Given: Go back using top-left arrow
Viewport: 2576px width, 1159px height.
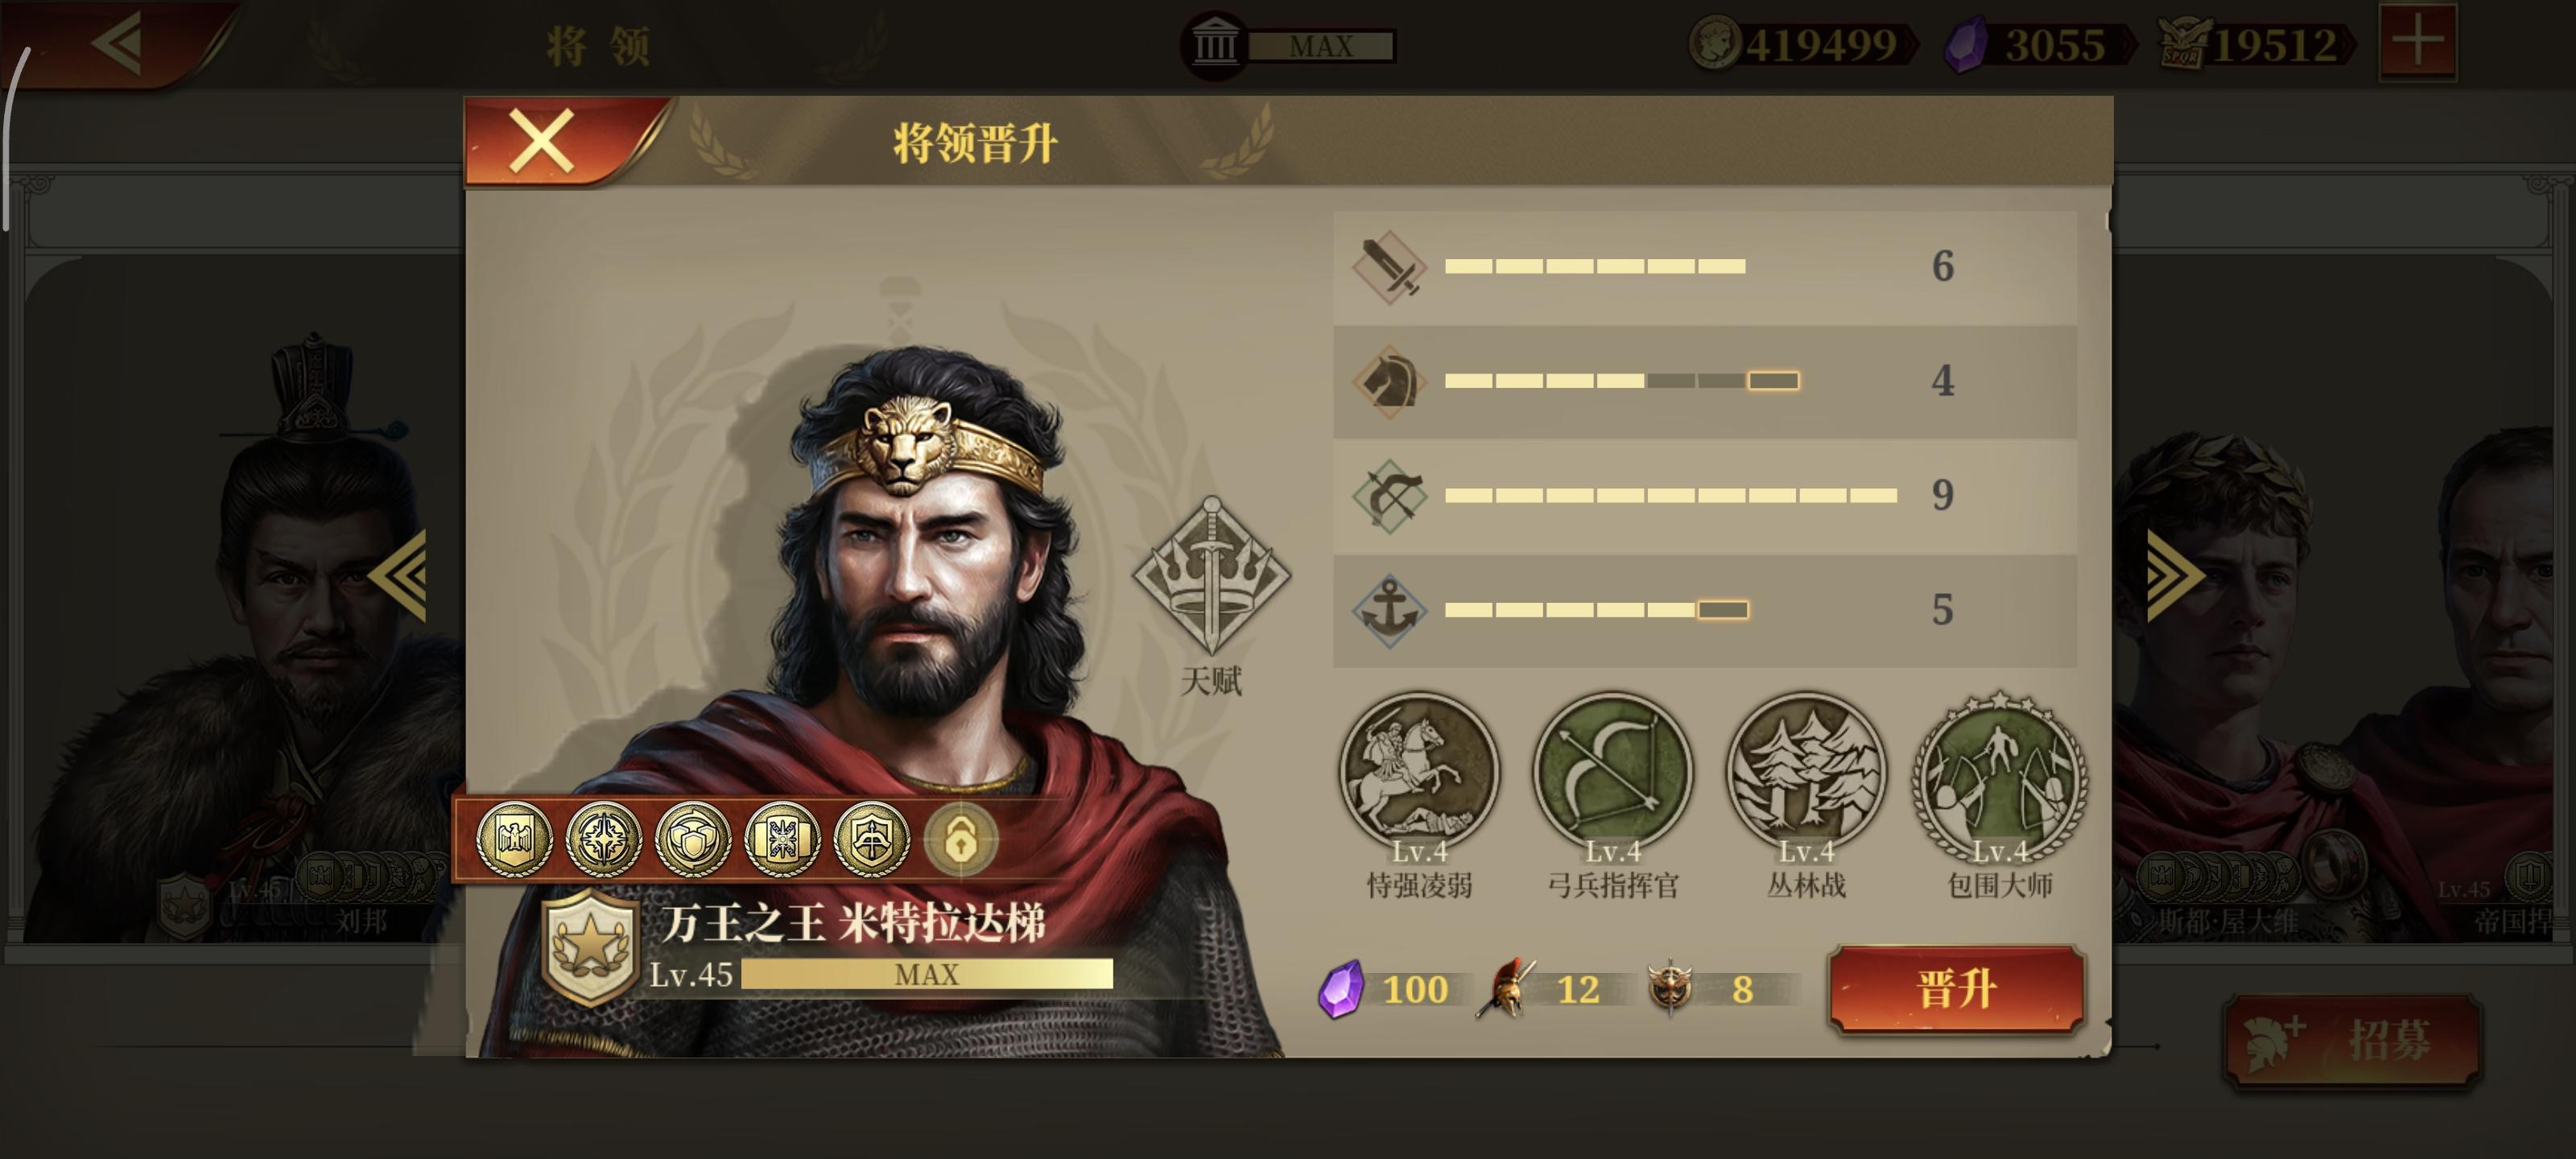Looking at the screenshot, I should 117,43.
